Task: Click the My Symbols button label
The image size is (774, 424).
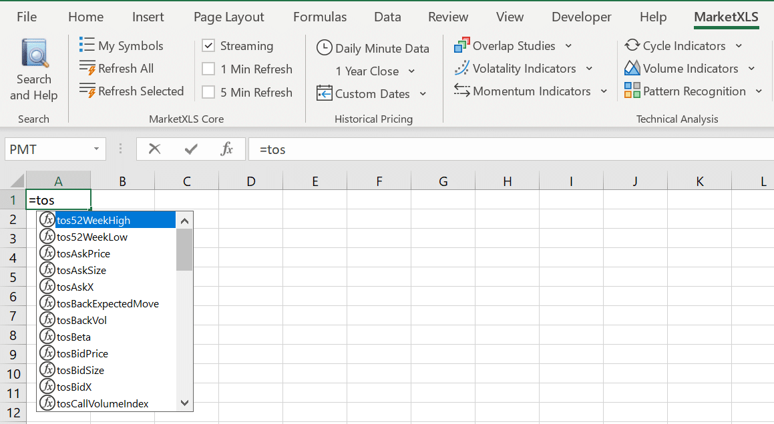Action: [x=131, y=46]
